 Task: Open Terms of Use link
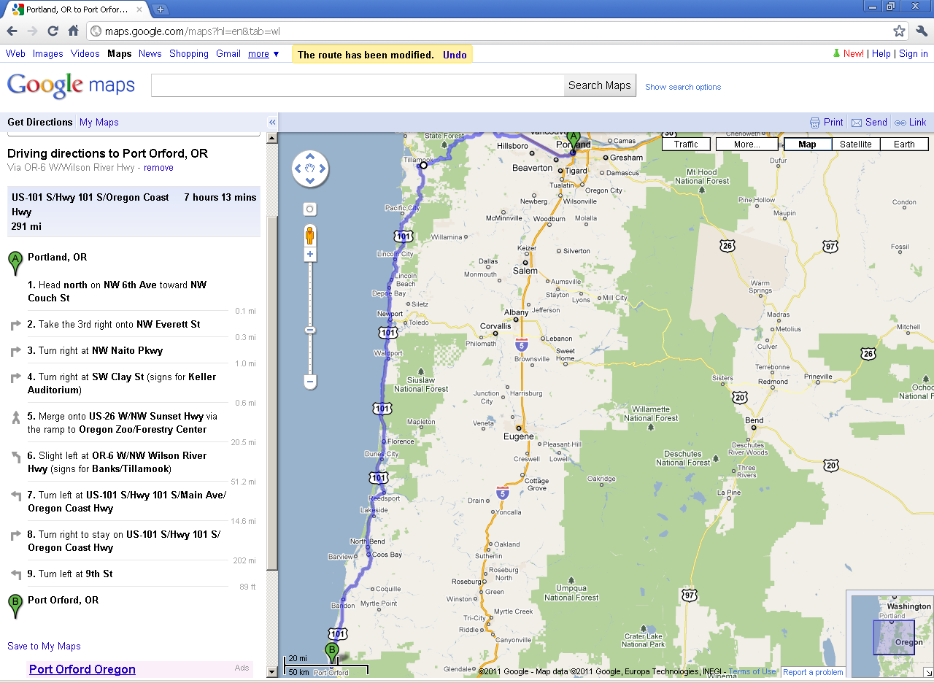tap(752, 672)
